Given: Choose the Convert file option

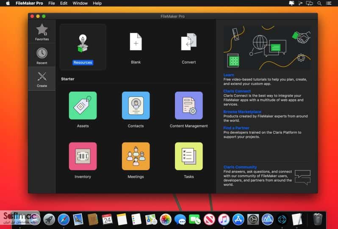Looking at the screenshot, I should (188, 42).
